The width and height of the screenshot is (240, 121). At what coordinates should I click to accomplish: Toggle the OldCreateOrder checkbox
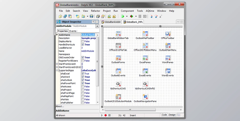[x=83, y=57]
